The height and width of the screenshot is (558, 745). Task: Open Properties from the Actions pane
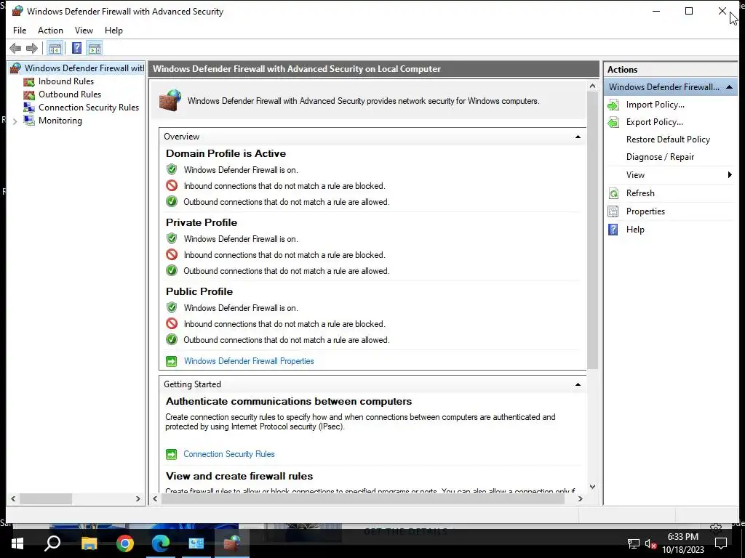click(x=645, y=211)
